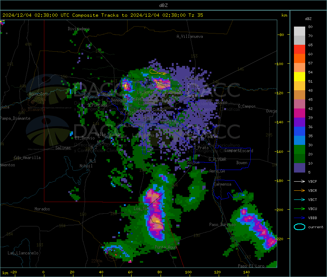The image size is (327, 277).
Task: Click the magenta 39-42 dBZ swatch
Action: [x=299, y=113]
